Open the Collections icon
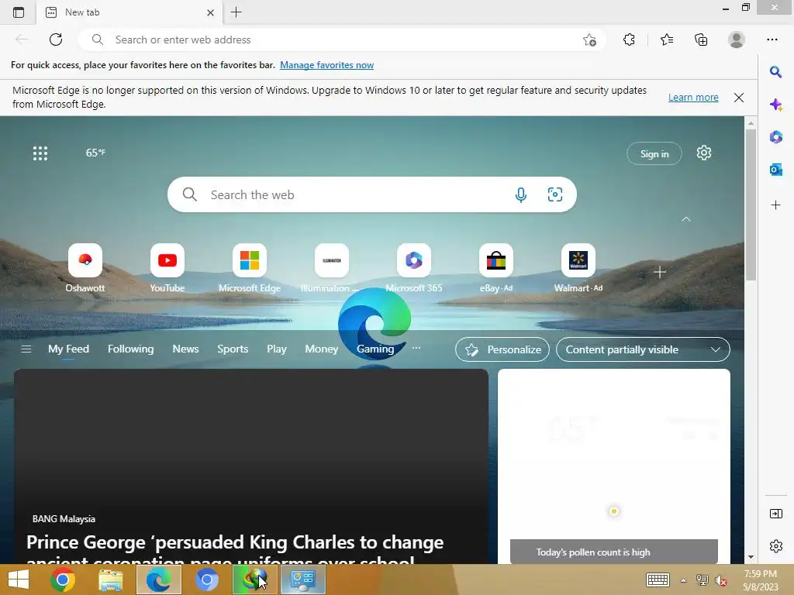Image resolution: width=794 pixels, height=595 pixels. (x=701, y=40)
